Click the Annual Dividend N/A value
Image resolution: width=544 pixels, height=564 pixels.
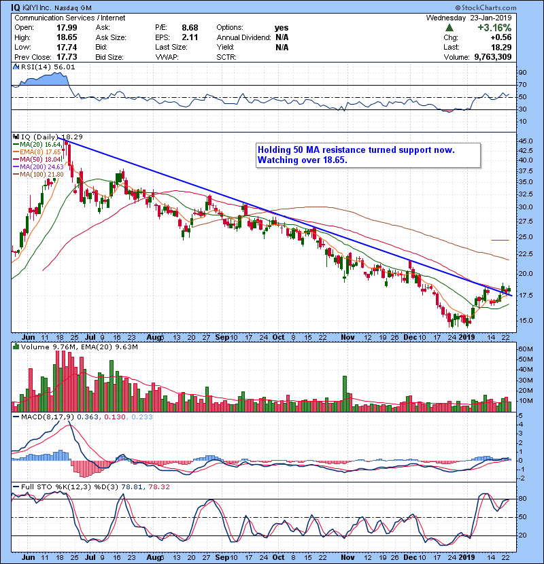pos(282,37)
